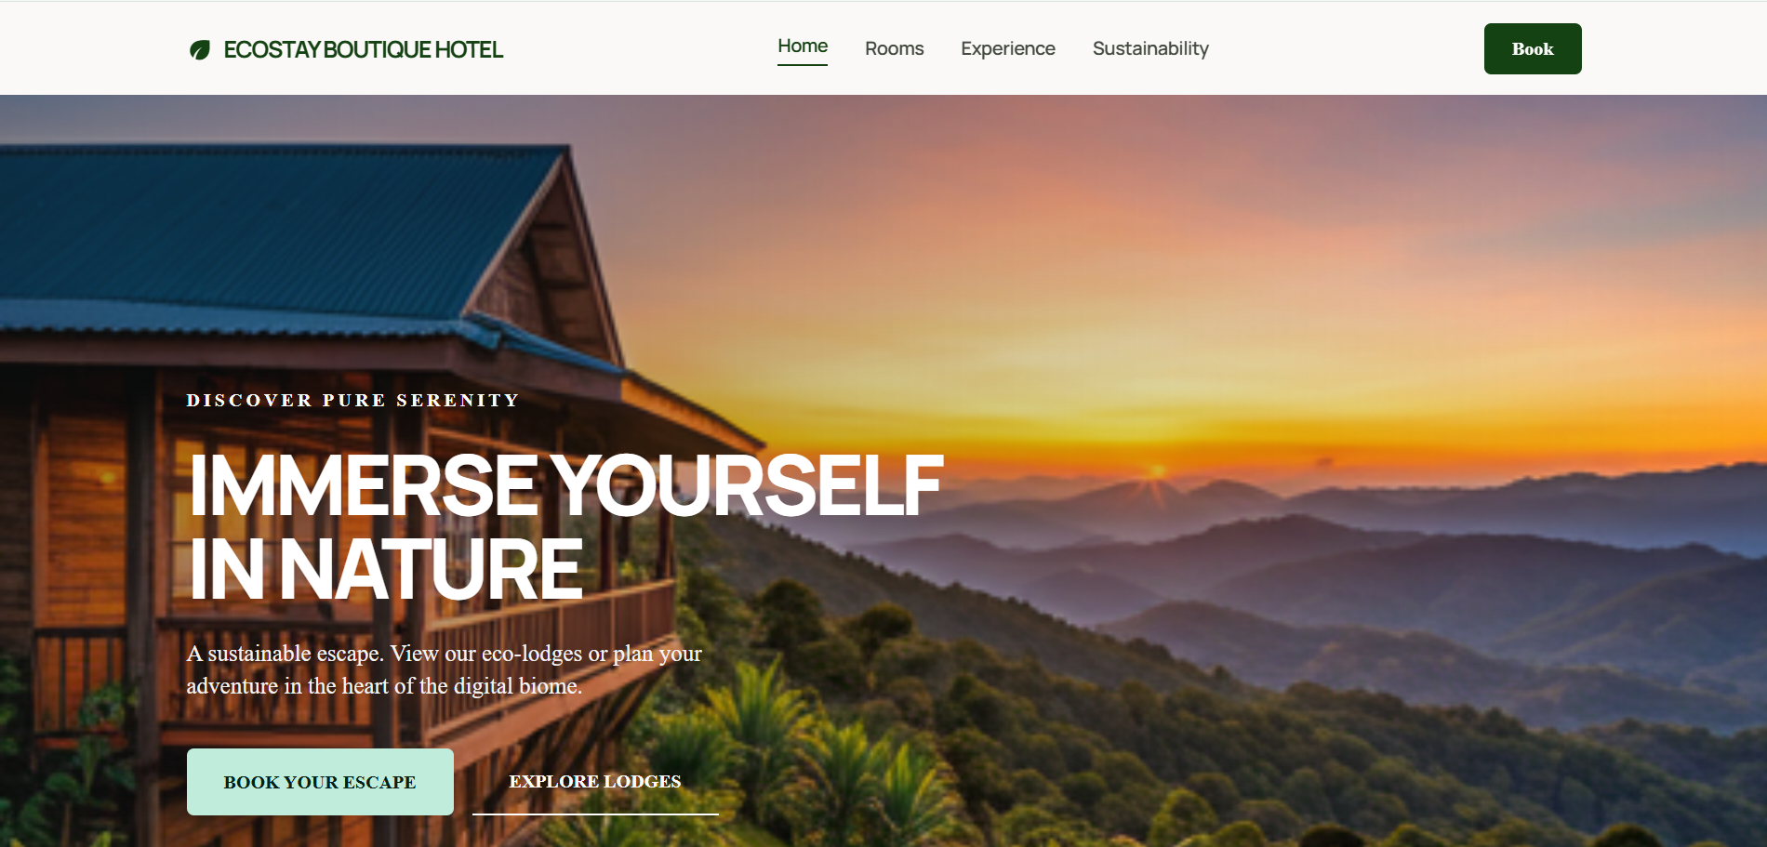Click the Book Your Escape button
Viewport: 1767px width, 847px height.
click(320, 782)
